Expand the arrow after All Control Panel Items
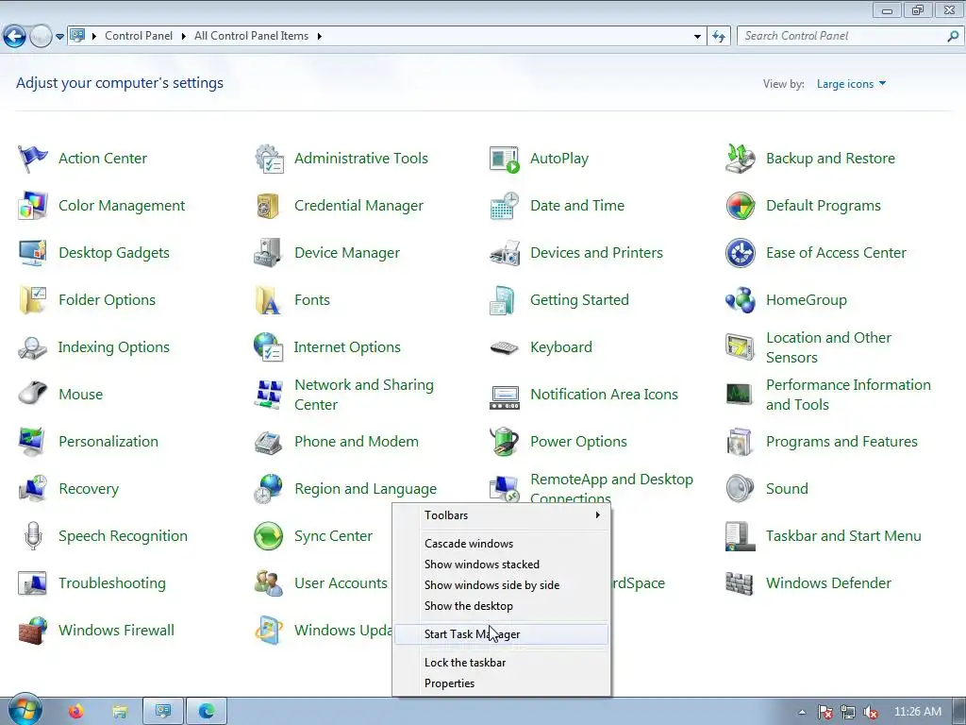Screen dimensions: 966x725 [319, 37]
